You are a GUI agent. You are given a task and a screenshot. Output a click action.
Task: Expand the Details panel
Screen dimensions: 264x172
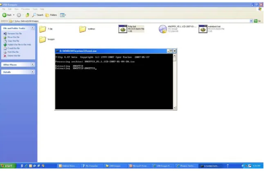point(32,72)
